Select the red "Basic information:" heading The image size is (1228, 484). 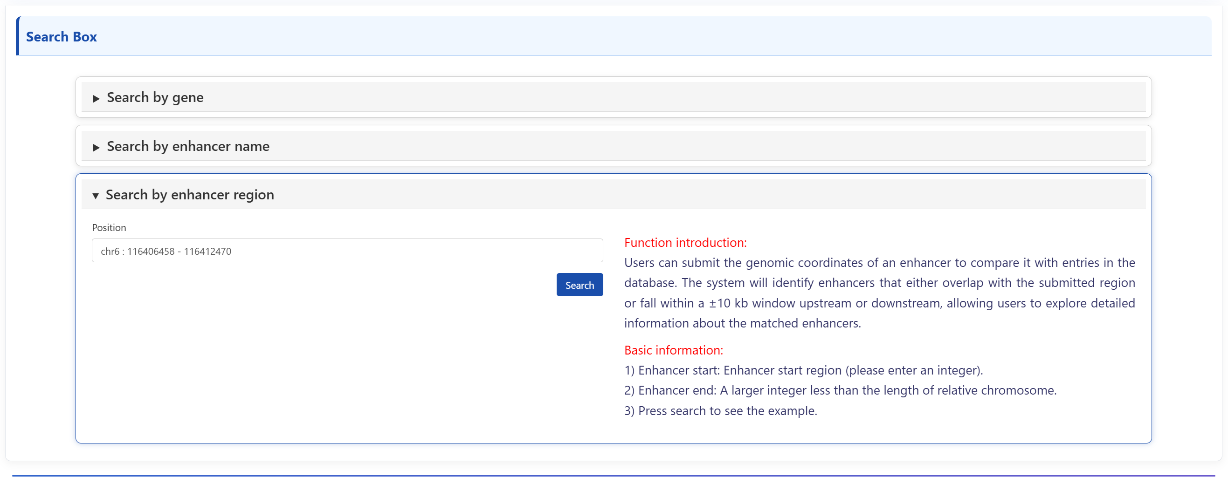click(x=673, y=350)
